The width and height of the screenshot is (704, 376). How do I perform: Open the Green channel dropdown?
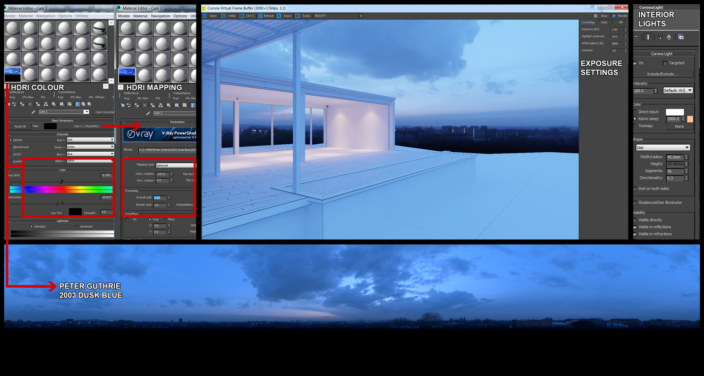[90, 147]
